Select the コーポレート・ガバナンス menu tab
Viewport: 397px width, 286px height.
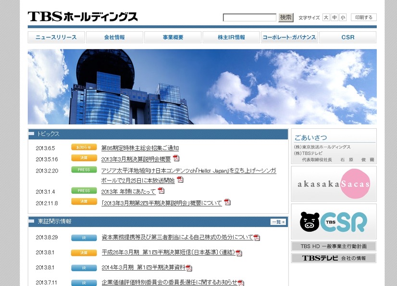pos(289,37)
